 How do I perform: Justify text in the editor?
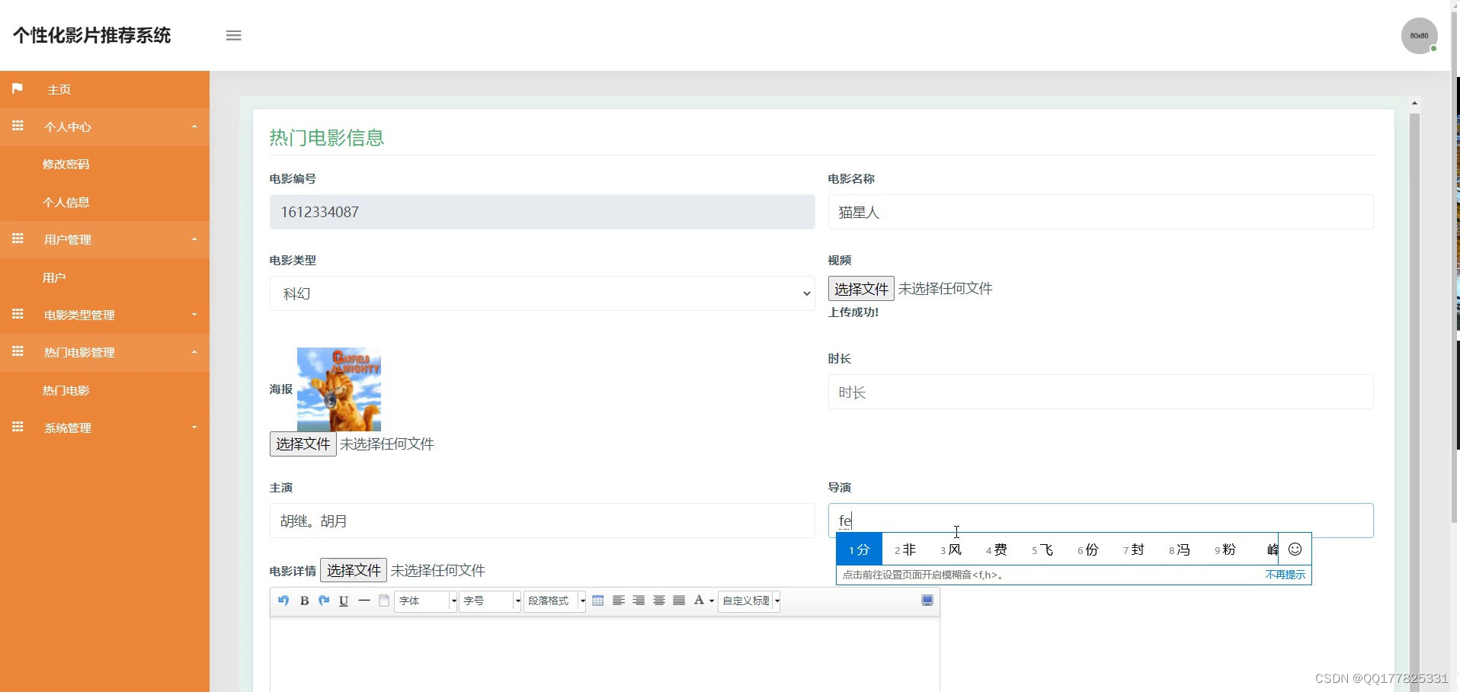pyautogui.click(x=679, y=601)
